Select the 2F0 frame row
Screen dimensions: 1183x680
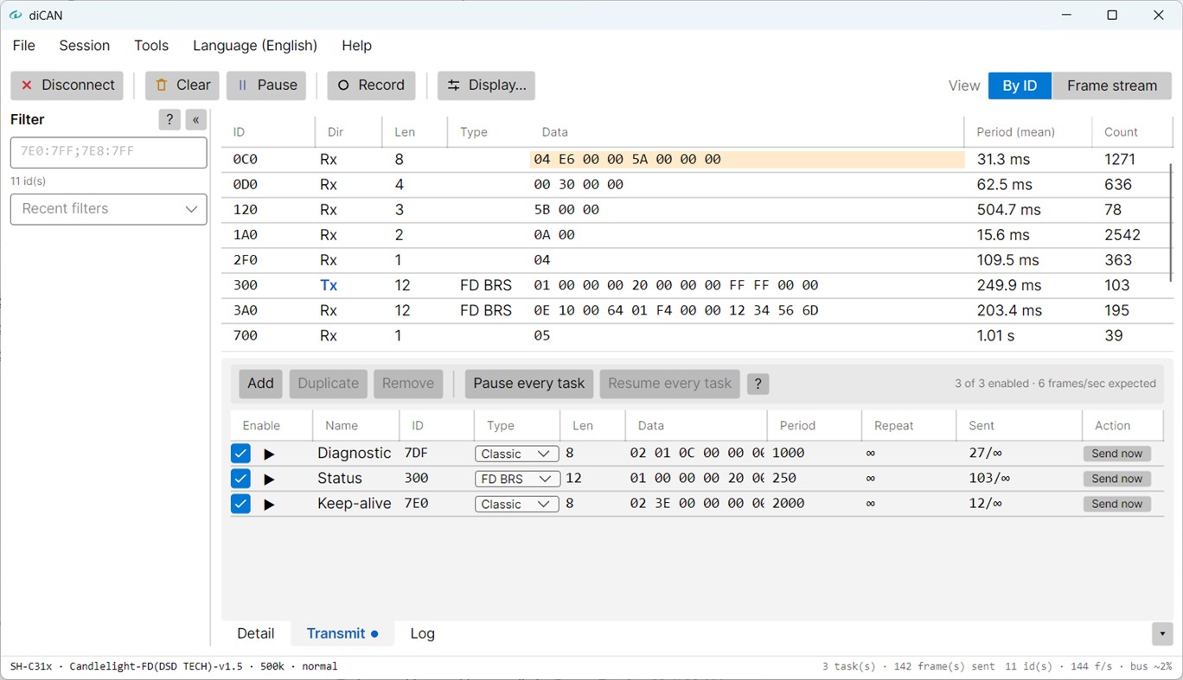697,260
